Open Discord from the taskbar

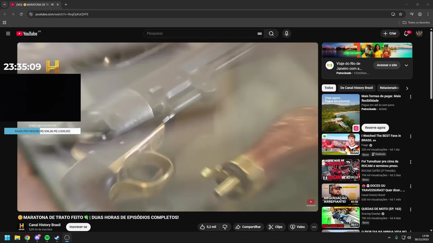pyautogui.click(x=37, y=238)
